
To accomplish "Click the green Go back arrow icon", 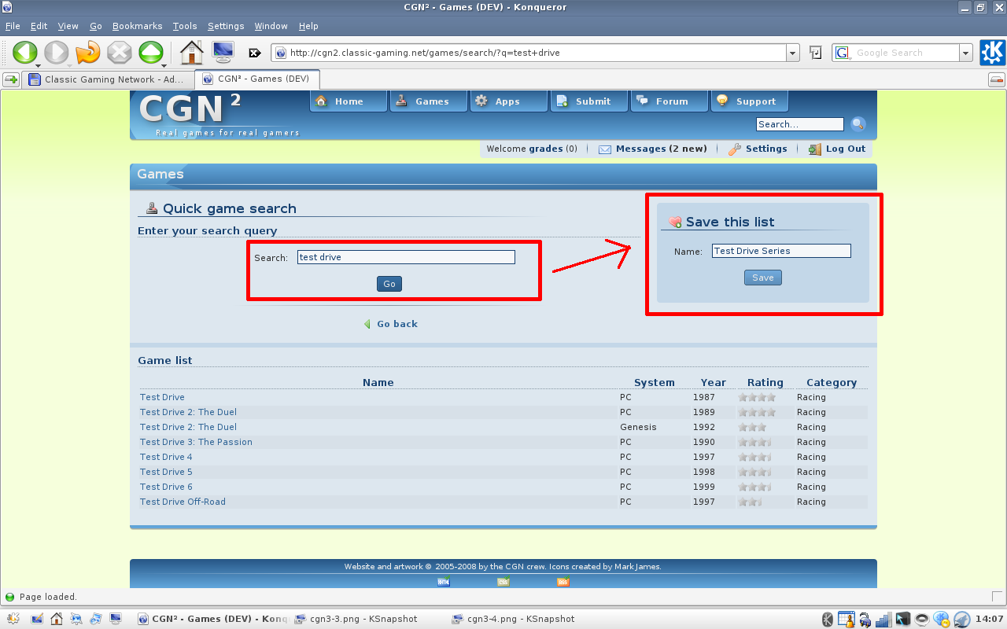I will tap(367, 324).
